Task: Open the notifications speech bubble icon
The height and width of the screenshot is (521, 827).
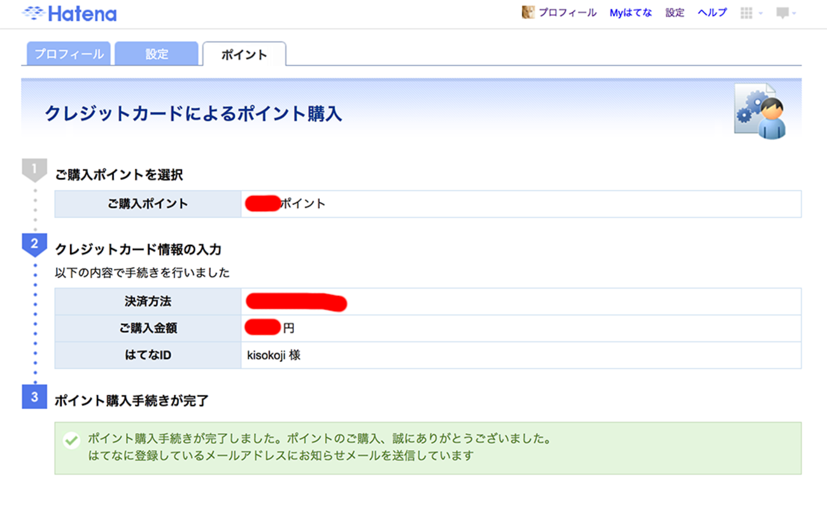Action: pos(782,13)
